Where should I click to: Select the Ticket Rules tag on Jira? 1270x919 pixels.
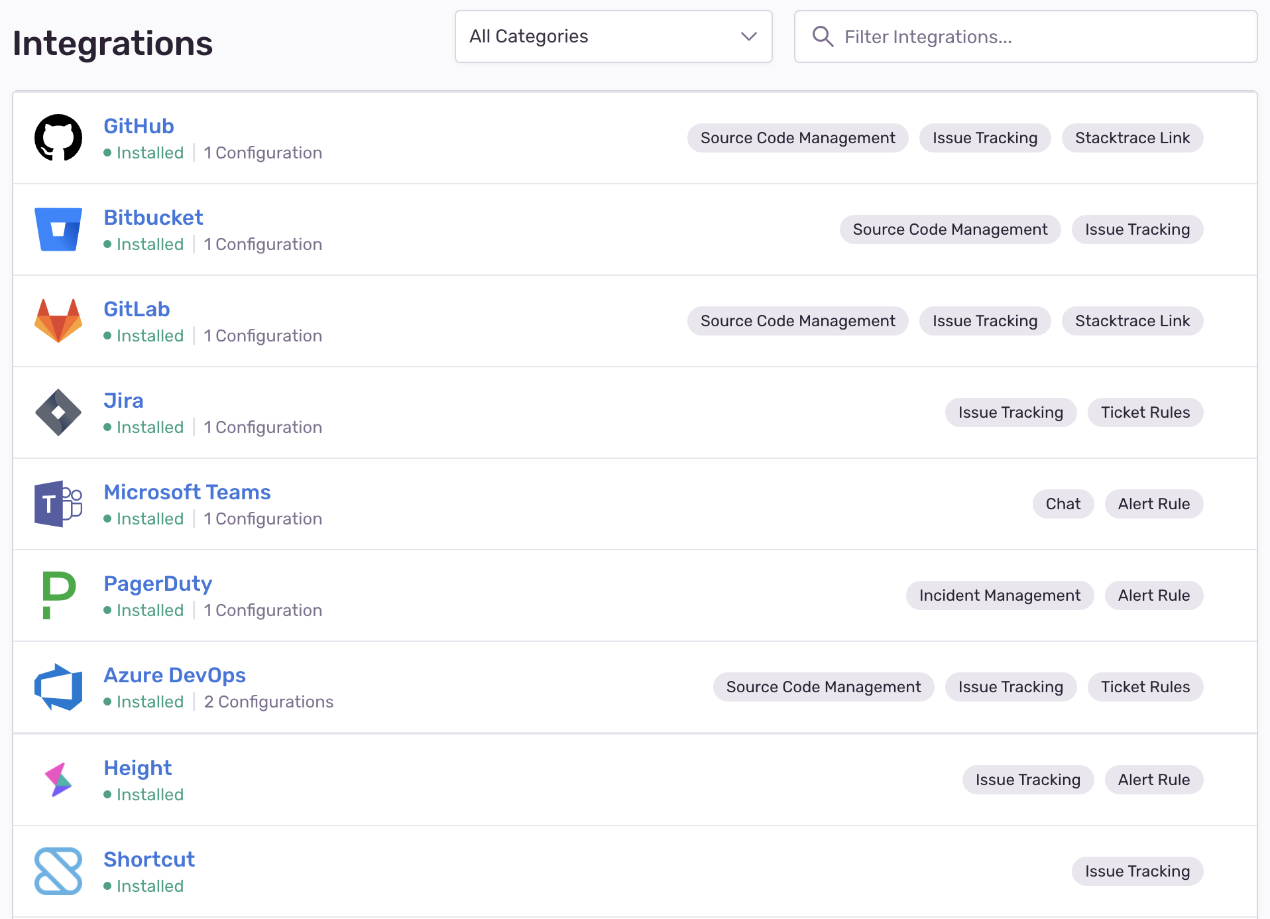click(1145, 412)
